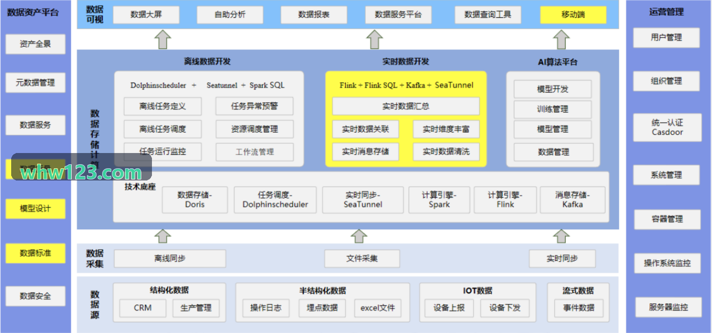The image size is (712, 333).
Task: Open the 数据报表 box
Action: click(314, 15)
